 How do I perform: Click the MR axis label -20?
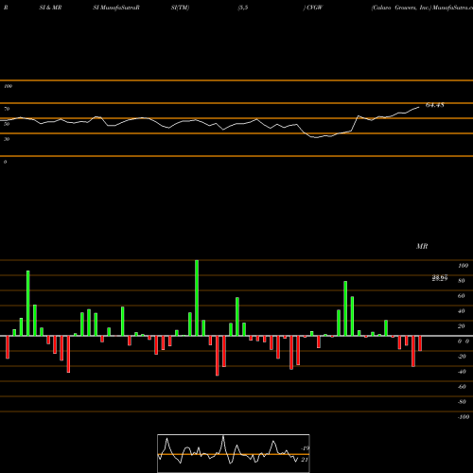[x=462, y=357]
